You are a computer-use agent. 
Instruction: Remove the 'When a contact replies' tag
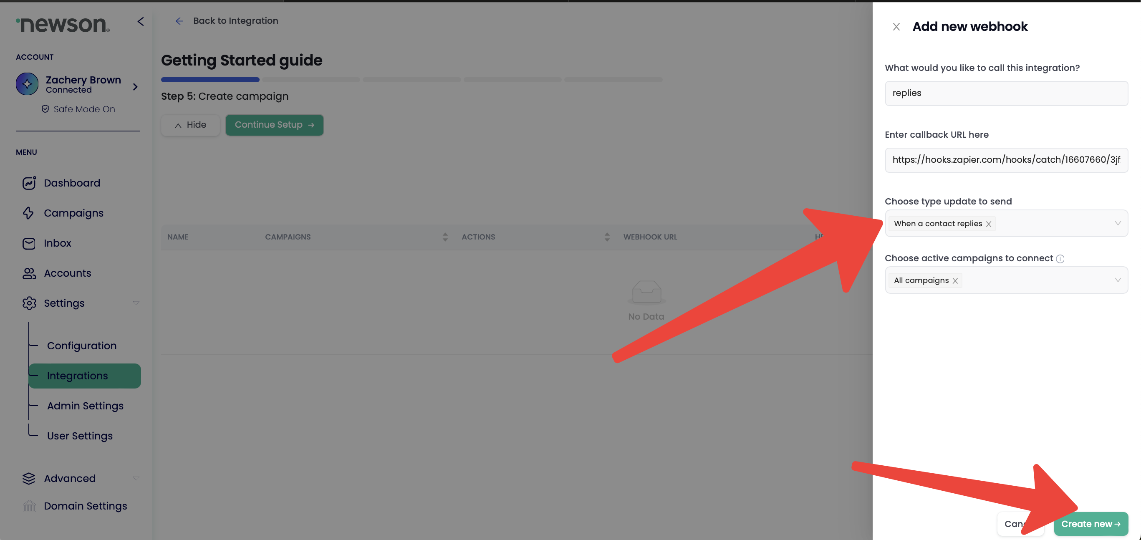(988, 224)
